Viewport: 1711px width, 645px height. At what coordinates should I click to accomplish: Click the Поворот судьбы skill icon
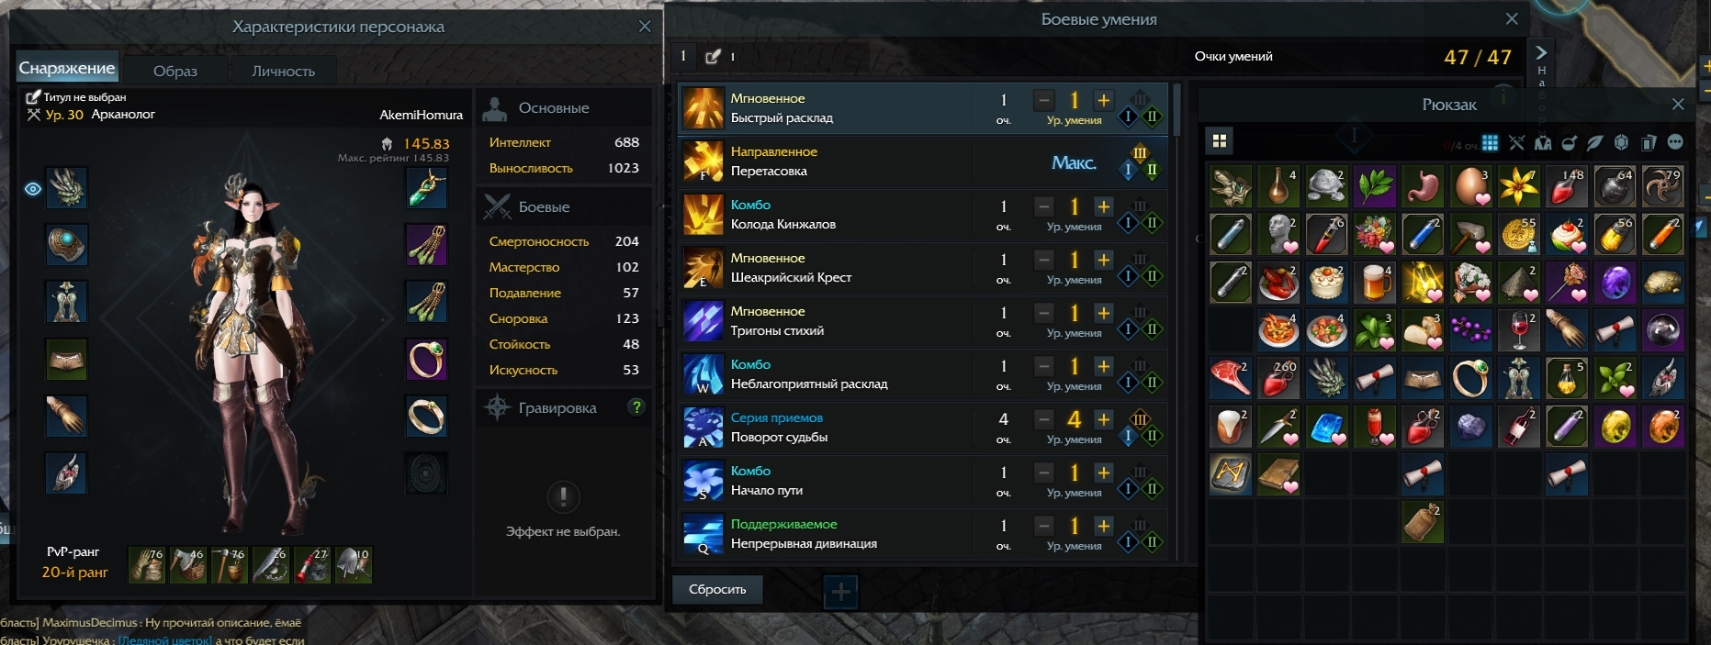coord(704,428)
